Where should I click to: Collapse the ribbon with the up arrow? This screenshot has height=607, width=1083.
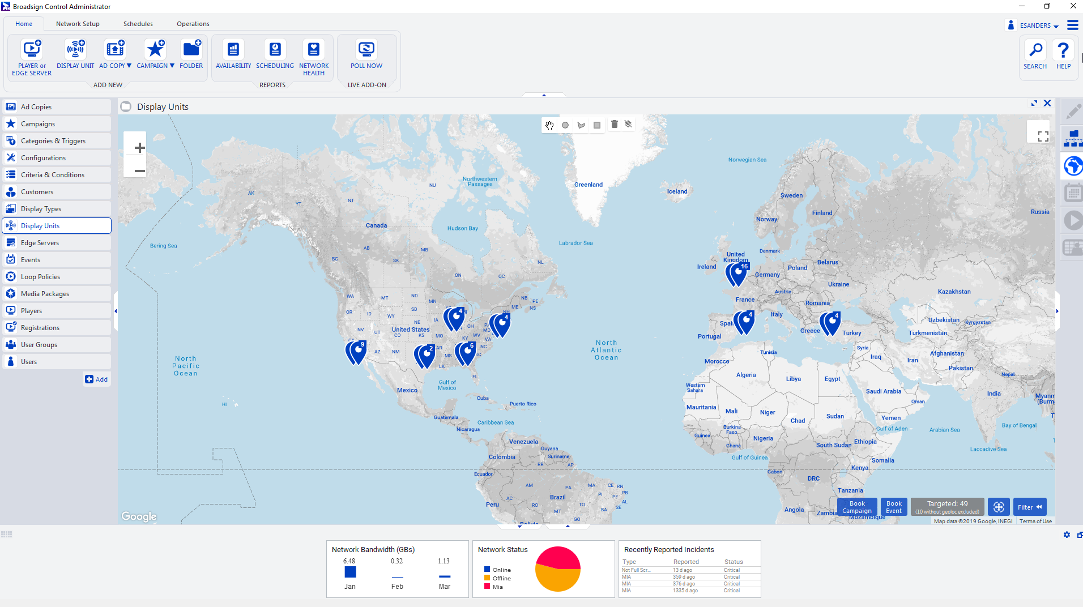(544, 95)
